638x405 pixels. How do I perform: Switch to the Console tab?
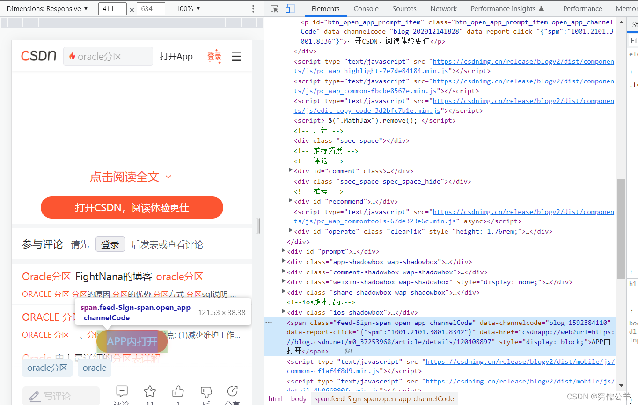pos(366,9)
